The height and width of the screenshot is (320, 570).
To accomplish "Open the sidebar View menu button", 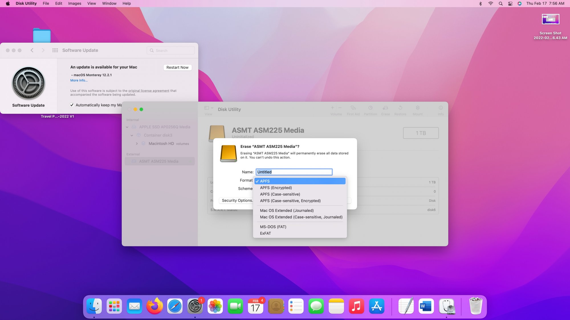I will (208, 108).
